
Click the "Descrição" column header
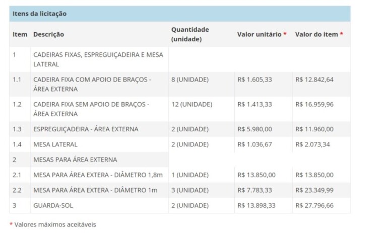coord(48,34)
